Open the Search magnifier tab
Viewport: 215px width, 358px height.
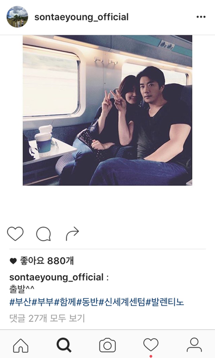64,345
